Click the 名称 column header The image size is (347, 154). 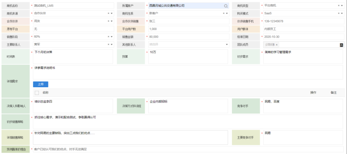[x=46, y=92]
